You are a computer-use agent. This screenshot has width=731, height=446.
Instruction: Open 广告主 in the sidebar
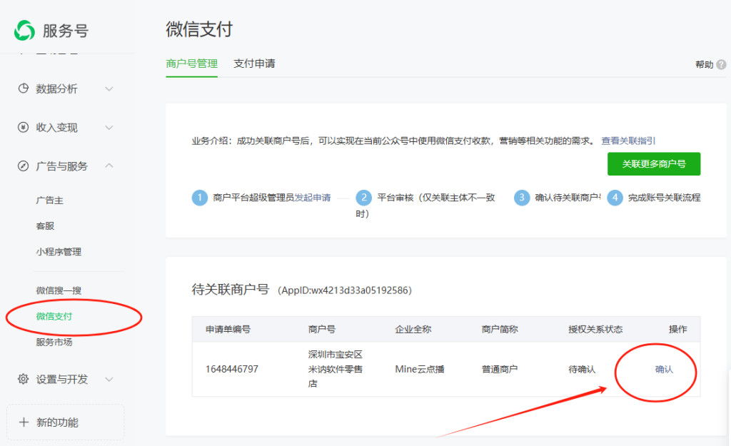click(49, 201)
